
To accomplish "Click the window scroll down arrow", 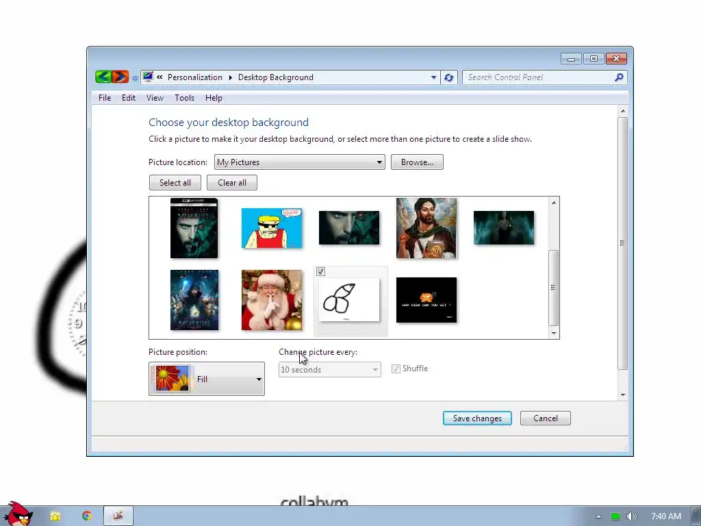I will tap(623, 394).
